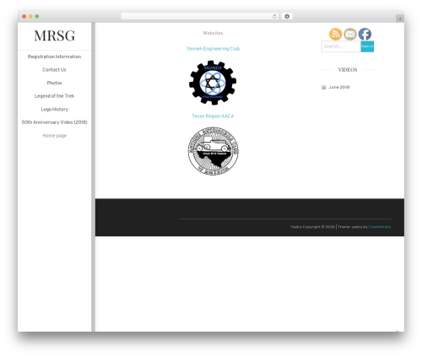Focus the Search input field
This screenshot has width=422, height=357.
[341, 46]
